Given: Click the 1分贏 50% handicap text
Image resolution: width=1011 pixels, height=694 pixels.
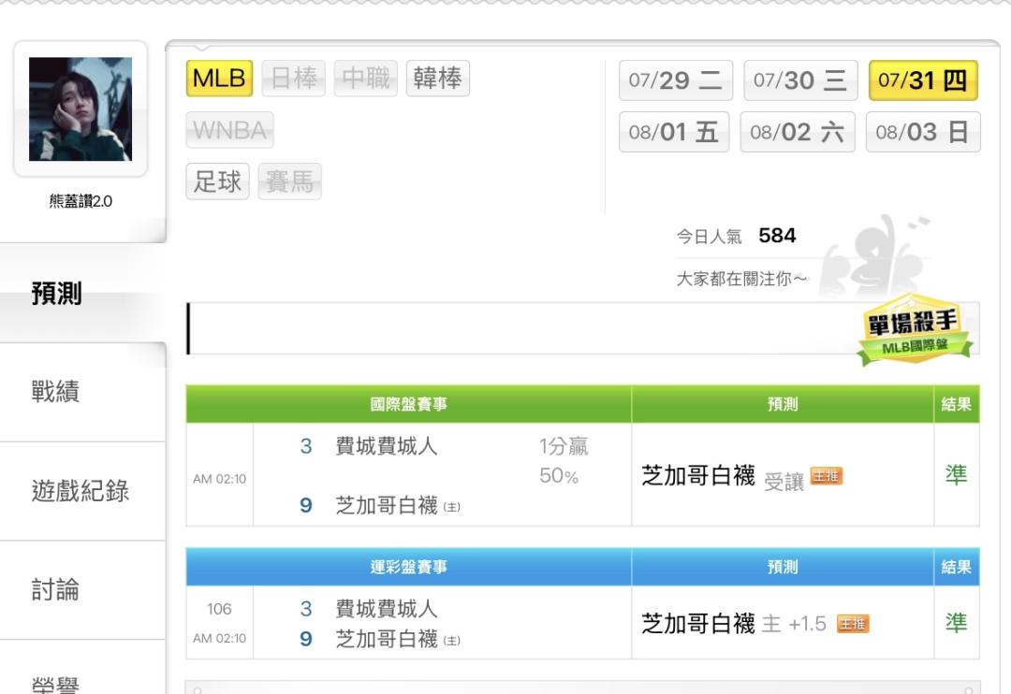Looking at the screenshot, I should [563, 461].
